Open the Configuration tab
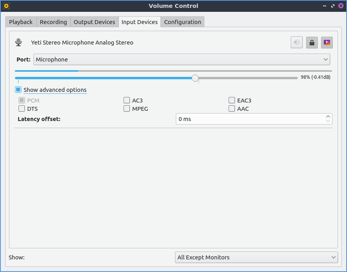Screen dimensions: 347x272 (183, 22)
